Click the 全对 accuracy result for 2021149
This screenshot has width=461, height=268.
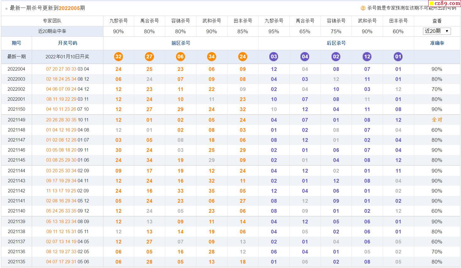pyautogui.click(x=437, y=120)
